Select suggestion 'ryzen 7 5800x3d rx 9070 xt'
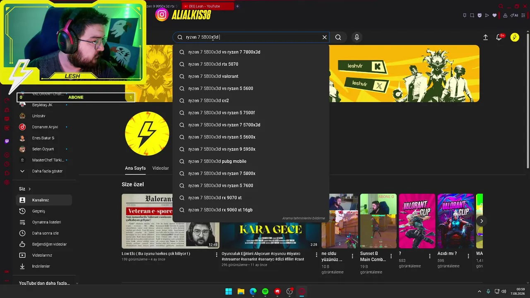Viewport: 530px width, 298px height. [251, 198]
